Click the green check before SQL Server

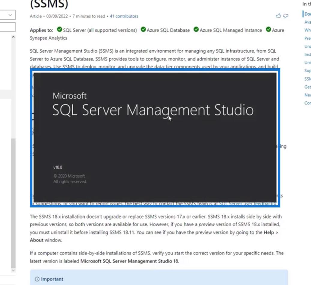(59, 29)
